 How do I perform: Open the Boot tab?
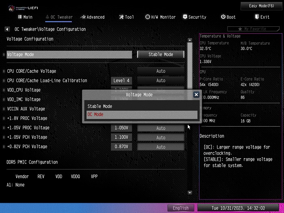point(228,17)
